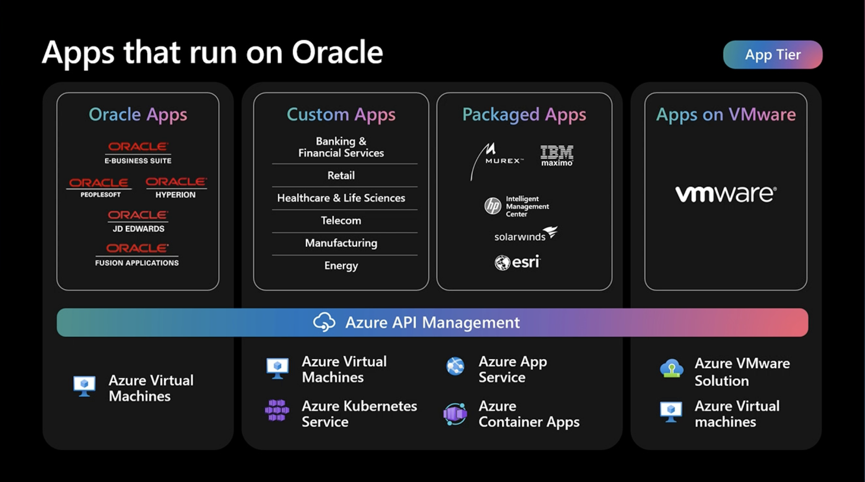This screenshot has width=865, height=482.
Task: Click the HP Intelligent Management Center logo
Action: [516, 206]
